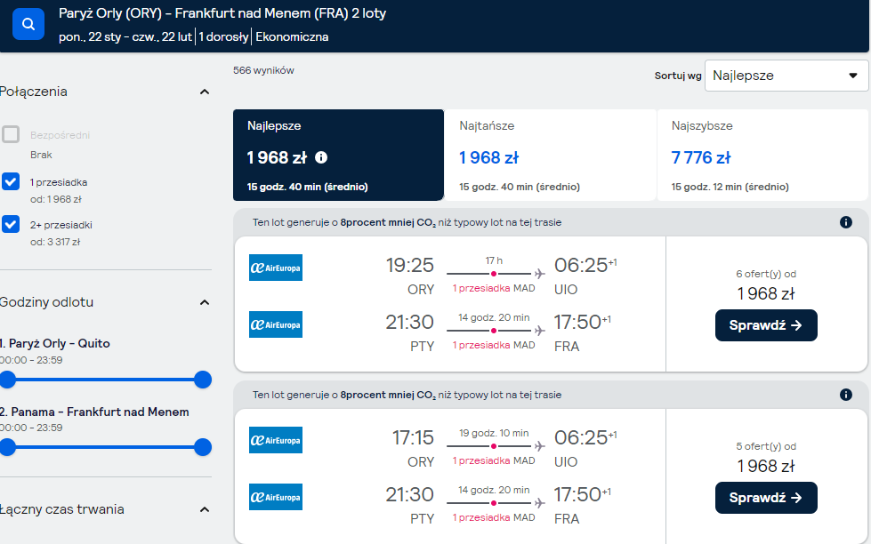Collapse the Łączny czas trwania section
871x544 pixels.
click(205, 509)
